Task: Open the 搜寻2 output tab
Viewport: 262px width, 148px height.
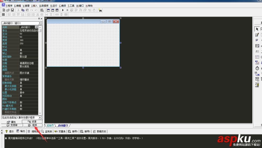Action: point(85,131)
